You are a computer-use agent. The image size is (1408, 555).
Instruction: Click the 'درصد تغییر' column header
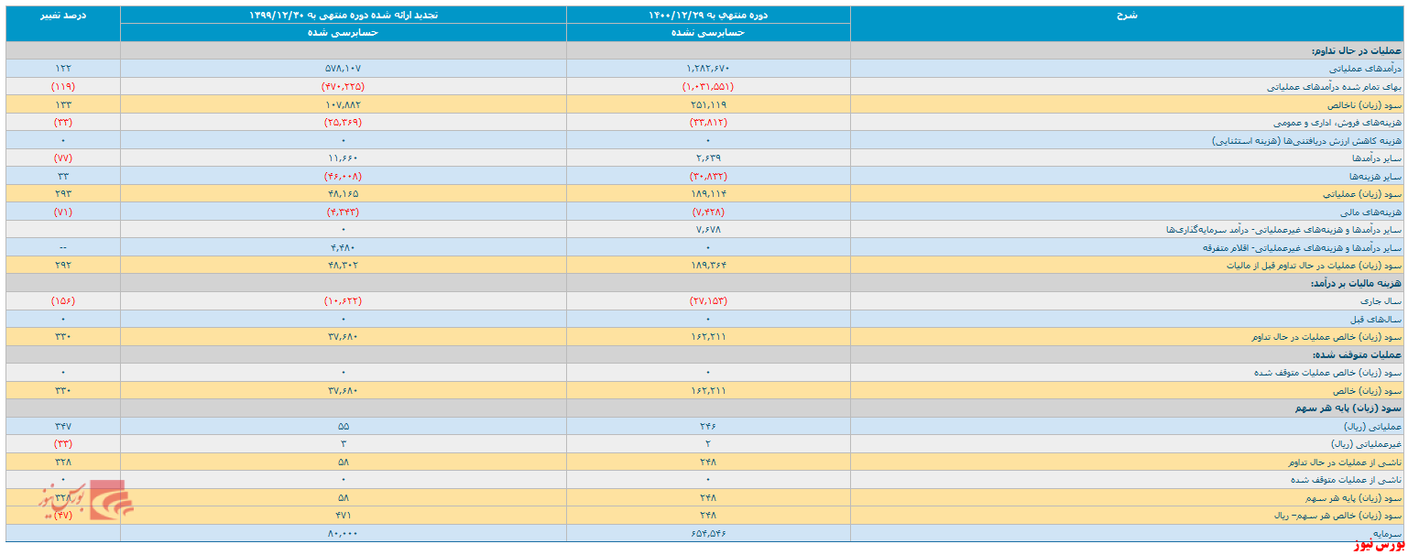[x=63, y=15]
